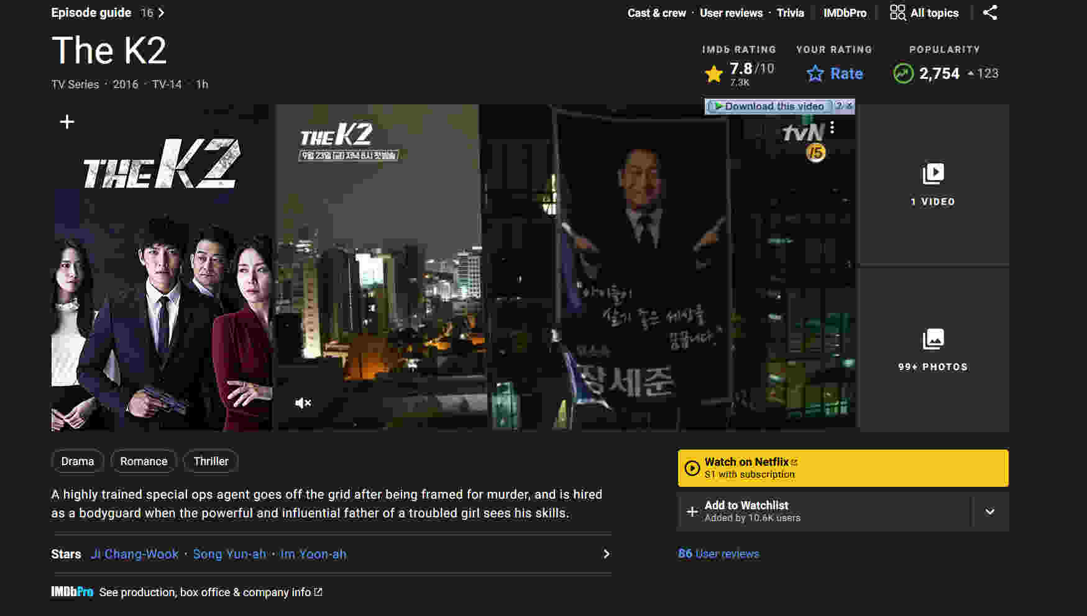Open the 99+ Photos gallery tile

[933, 350]
